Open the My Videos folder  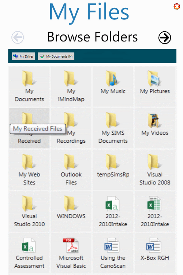click(x=155, y=128)
